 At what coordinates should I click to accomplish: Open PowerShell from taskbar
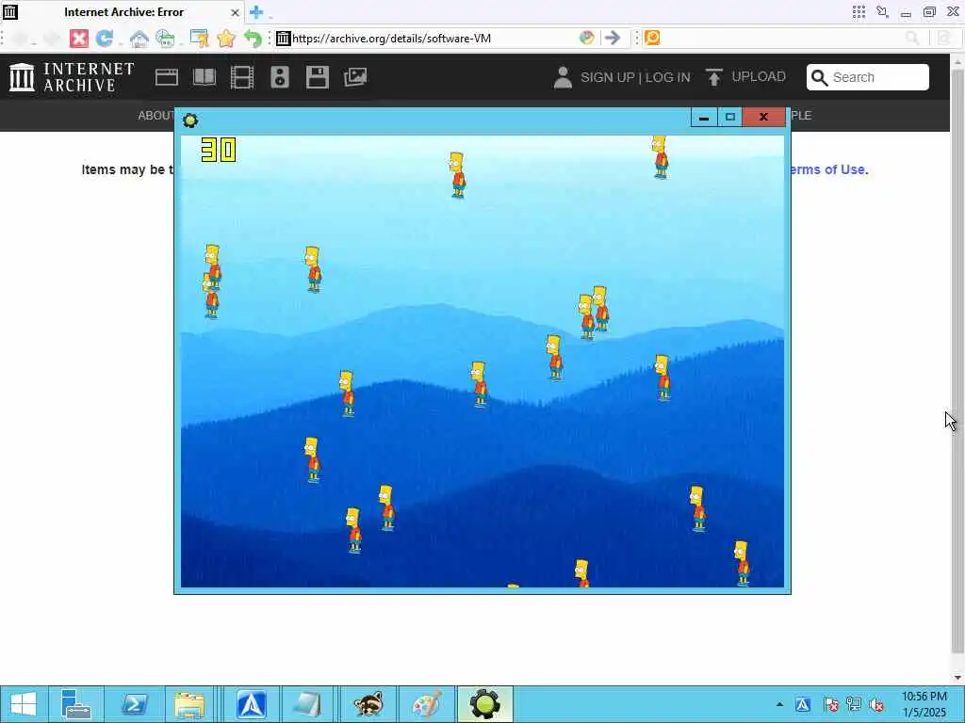[x=134, y=704]
